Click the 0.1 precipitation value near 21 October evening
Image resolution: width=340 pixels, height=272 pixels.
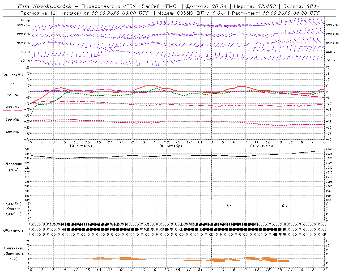[x=285, y=206]
